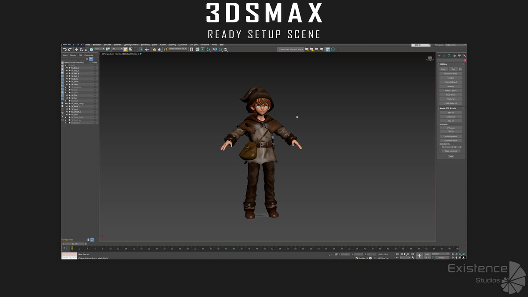This screenshot has width=528, height=297.
Task: Click the Mirror tool icon
Action: pyautogui.click(x=214, y=49)
